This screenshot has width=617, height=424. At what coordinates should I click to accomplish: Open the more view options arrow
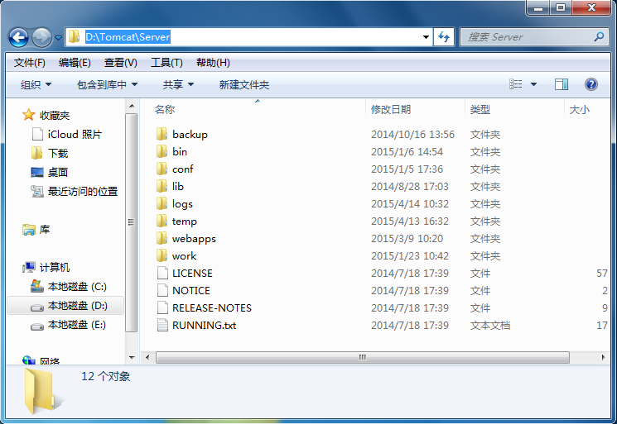(x=533, y=84)
